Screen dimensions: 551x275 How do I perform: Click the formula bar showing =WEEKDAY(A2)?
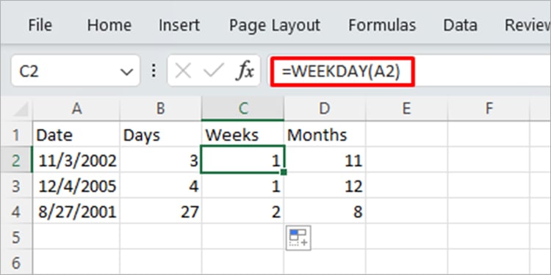(342, 72)
